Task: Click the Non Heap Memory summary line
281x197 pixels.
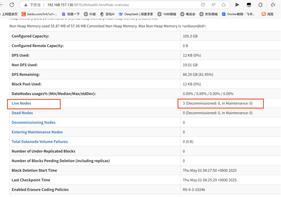Action: point(108,26)
